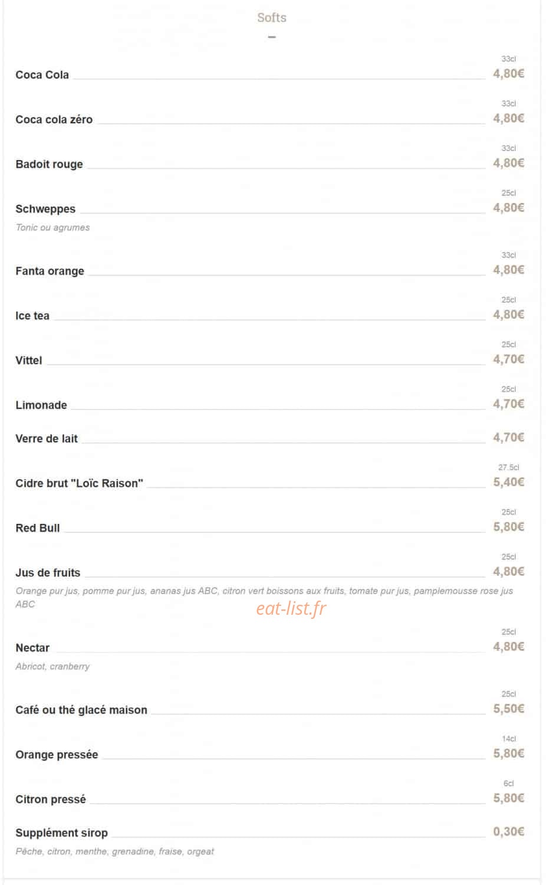This screenshot has width=546, height=885.
Task: Select the Jus de fruits entry
Action: coord(48,573)
